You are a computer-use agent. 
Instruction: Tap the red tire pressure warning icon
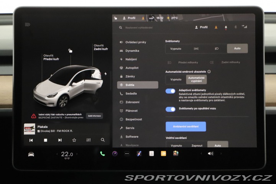click(34, 116)
